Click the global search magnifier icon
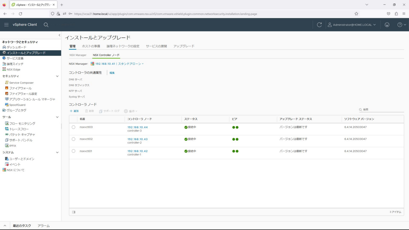The height and width of the screenshot is (230, 409). [46, 25]
